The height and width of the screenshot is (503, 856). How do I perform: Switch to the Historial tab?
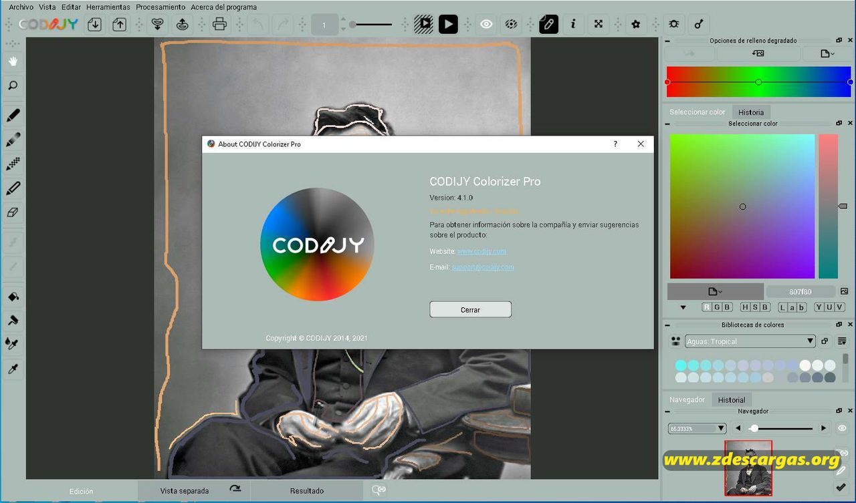732,399
